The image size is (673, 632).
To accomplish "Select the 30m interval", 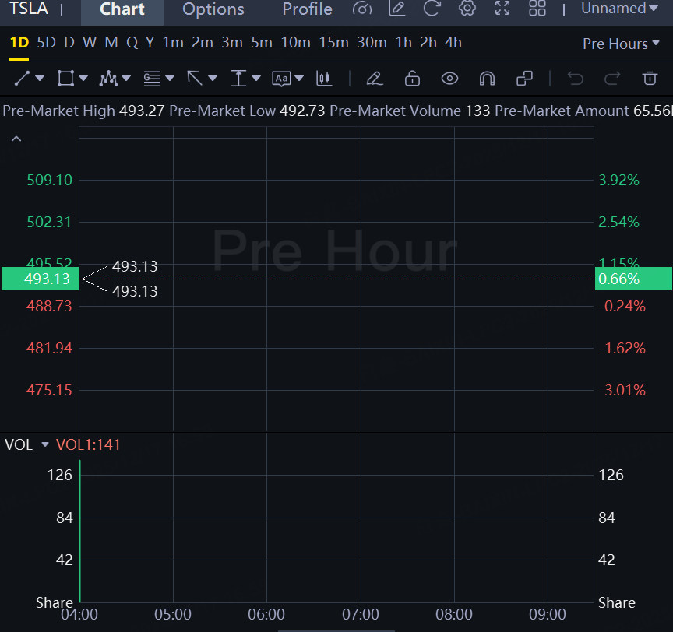I will (x=372, y=43).
